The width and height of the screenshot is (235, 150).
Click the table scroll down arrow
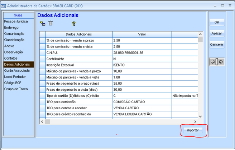200,116
